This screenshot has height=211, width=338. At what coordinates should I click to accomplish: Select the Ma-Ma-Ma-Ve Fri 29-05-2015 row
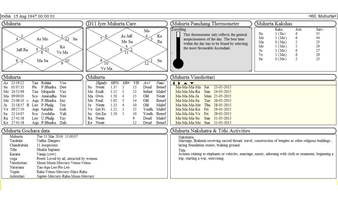coord(203,114)
